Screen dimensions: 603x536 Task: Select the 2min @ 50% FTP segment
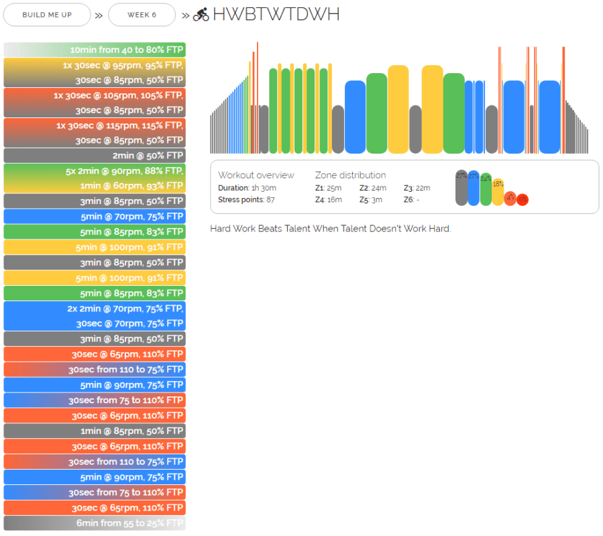pyautogui.click(x=95, y=156)
